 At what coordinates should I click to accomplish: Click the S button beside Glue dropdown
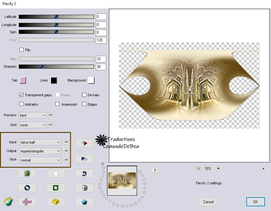[x=66, y=160]
